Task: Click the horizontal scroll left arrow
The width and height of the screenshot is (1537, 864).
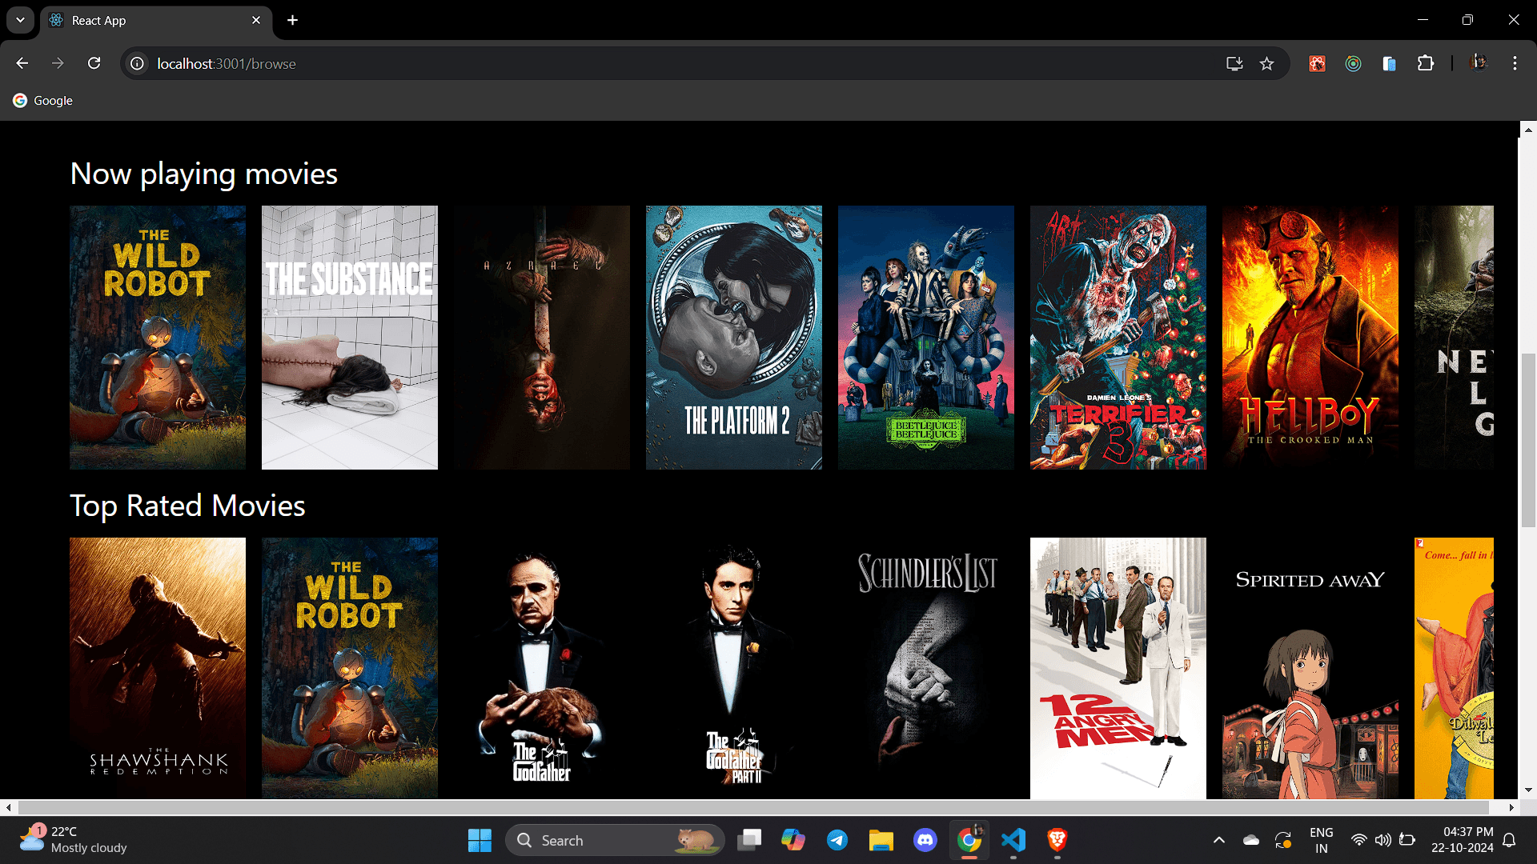Action: [8, 807]
